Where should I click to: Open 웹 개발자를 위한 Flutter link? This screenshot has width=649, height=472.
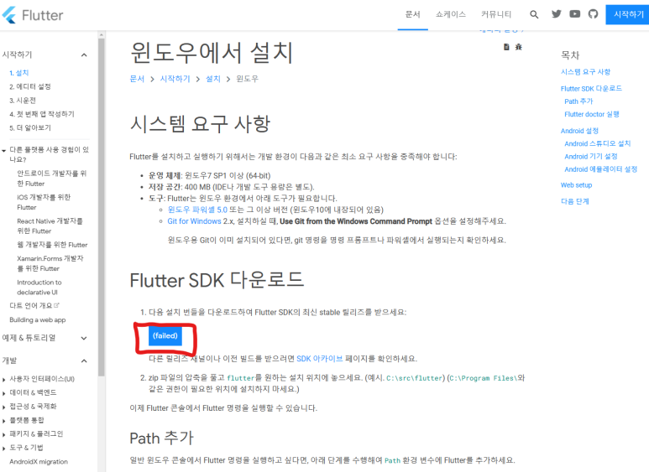(52, 245)
